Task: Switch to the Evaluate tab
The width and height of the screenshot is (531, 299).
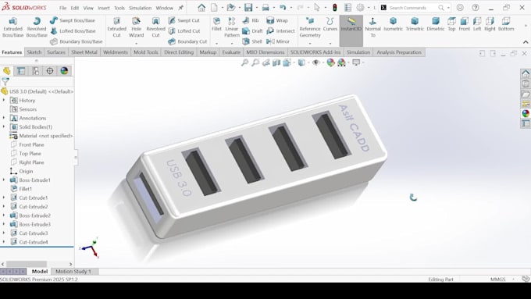Action: (231, 52)
